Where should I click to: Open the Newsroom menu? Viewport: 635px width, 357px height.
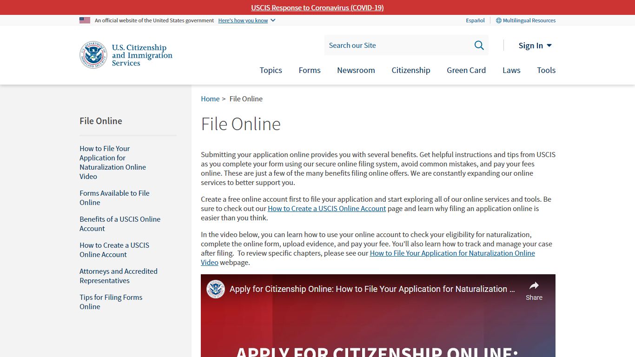pyautogui.click(x=356, y=70)
